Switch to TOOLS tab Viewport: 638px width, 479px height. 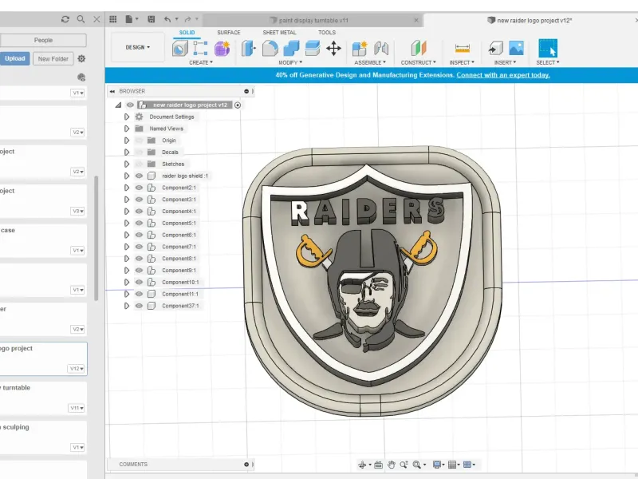pos(327,33)
